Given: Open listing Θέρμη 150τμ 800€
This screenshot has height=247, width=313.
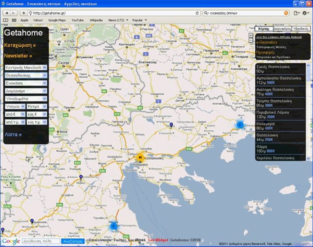Looking at the screenshot, I should tap(280, 149).
